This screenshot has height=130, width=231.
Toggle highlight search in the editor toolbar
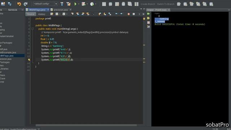(x=88, y=14)
